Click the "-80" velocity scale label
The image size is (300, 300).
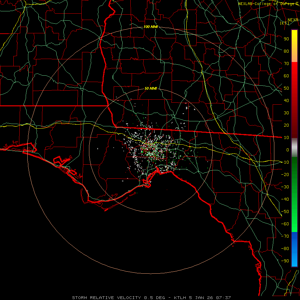(285, 249)
